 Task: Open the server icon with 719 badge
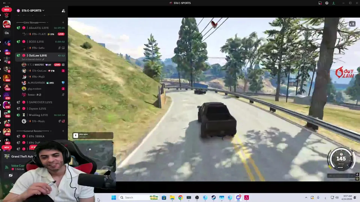[7, 105]
